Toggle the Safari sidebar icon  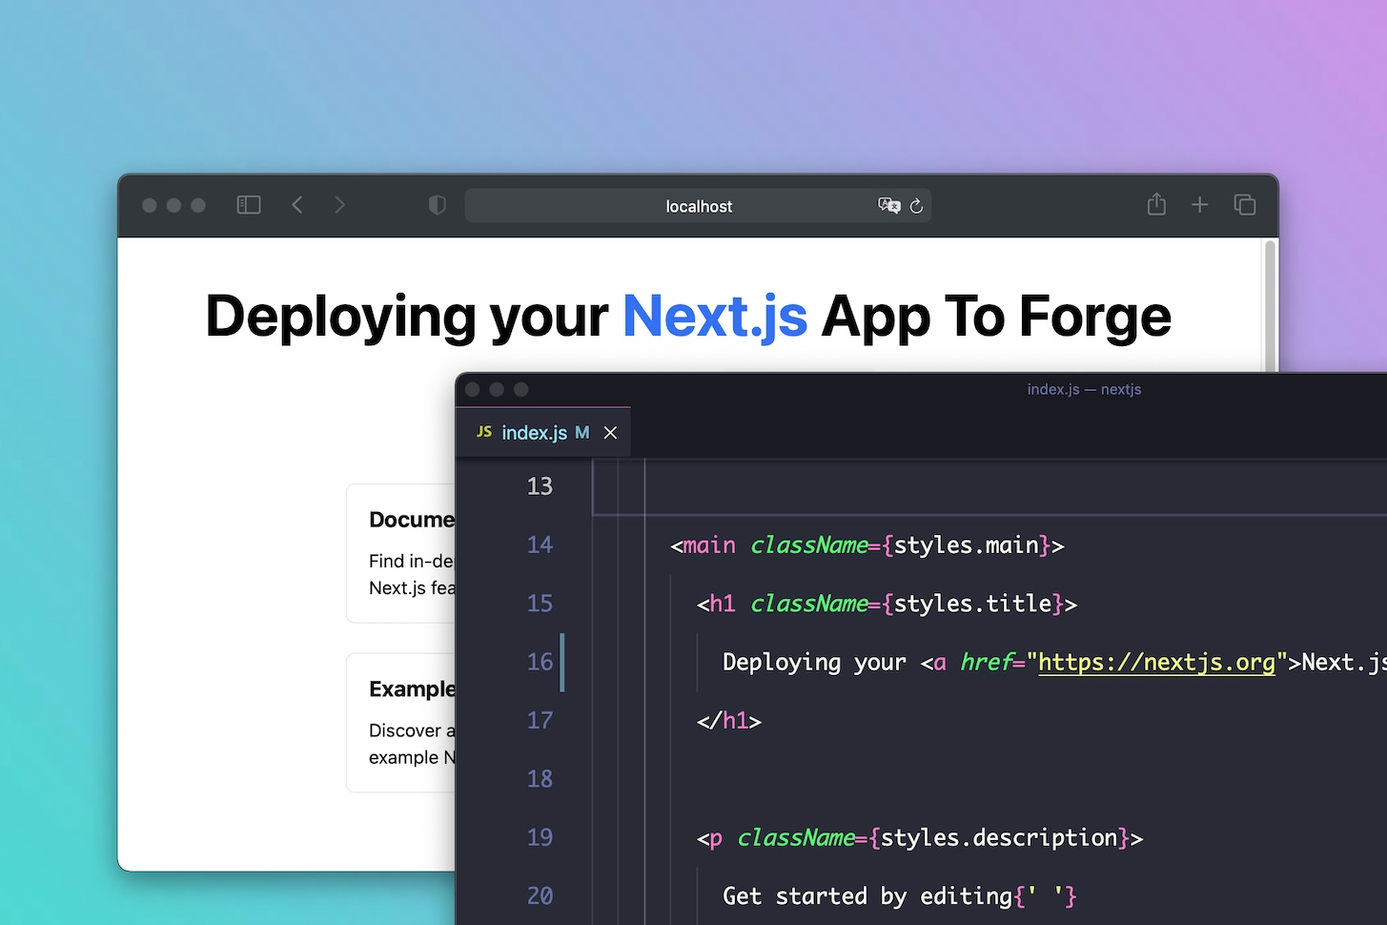[x=248, y=204]
